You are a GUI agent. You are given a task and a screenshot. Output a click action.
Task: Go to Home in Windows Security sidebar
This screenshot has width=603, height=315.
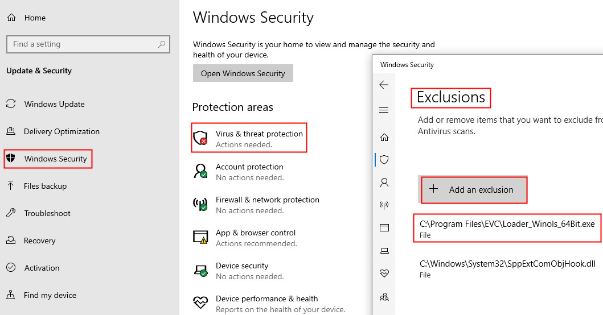tap(384, 137)
